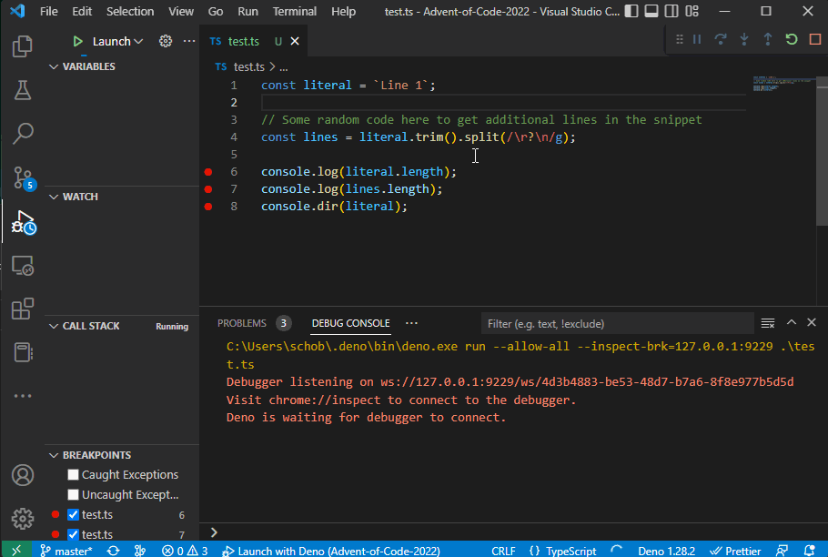Maximize the panel with the chevron up
Screen dimensions: 828x557
(x=791, y=322)
